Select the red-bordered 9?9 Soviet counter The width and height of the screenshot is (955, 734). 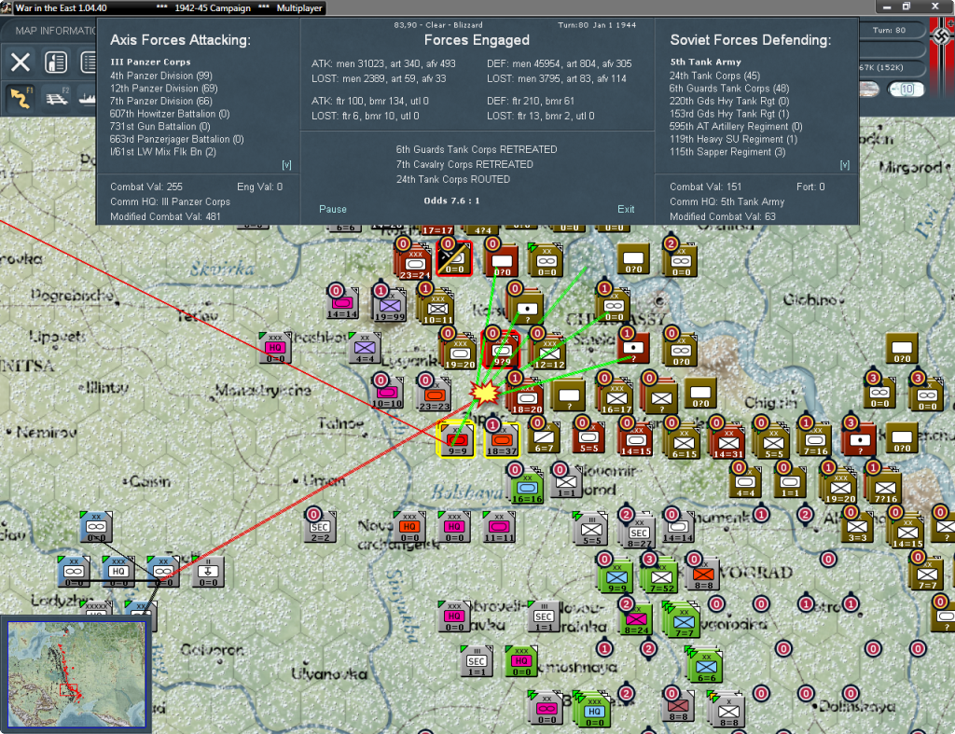click(x=501, y=350)
